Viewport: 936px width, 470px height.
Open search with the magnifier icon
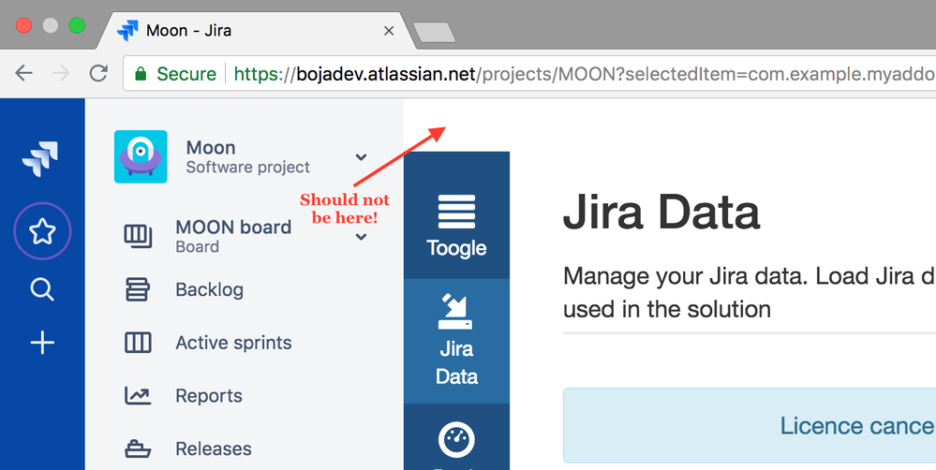(x=42, y=290)
